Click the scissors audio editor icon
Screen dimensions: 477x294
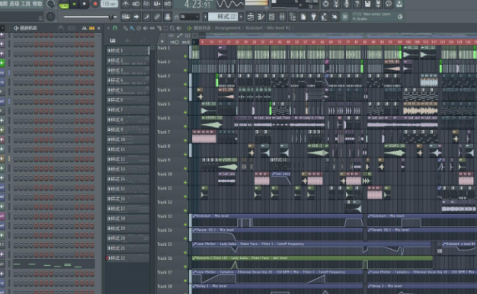click(x=336, y=4)
